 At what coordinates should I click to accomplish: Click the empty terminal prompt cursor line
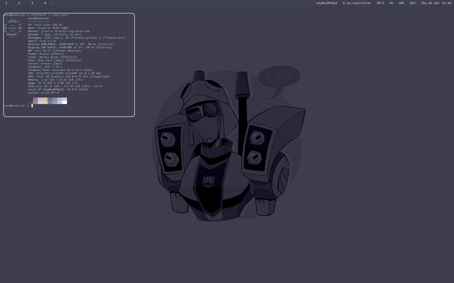coord(18,106)
